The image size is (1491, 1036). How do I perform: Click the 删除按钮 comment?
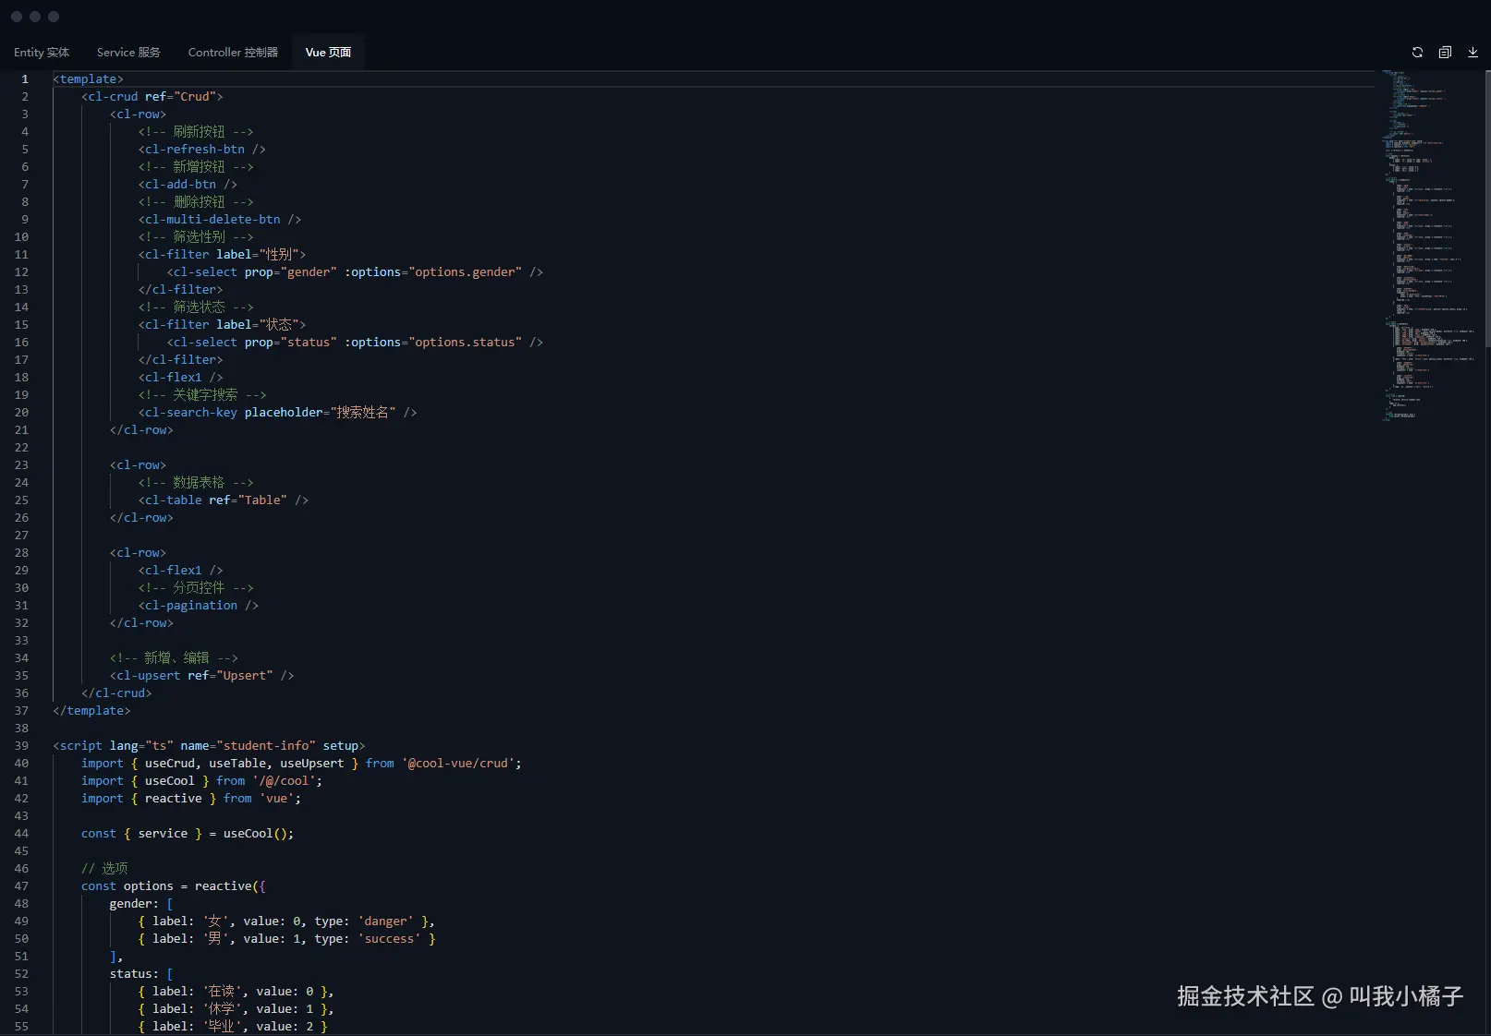tap(196, 202)
